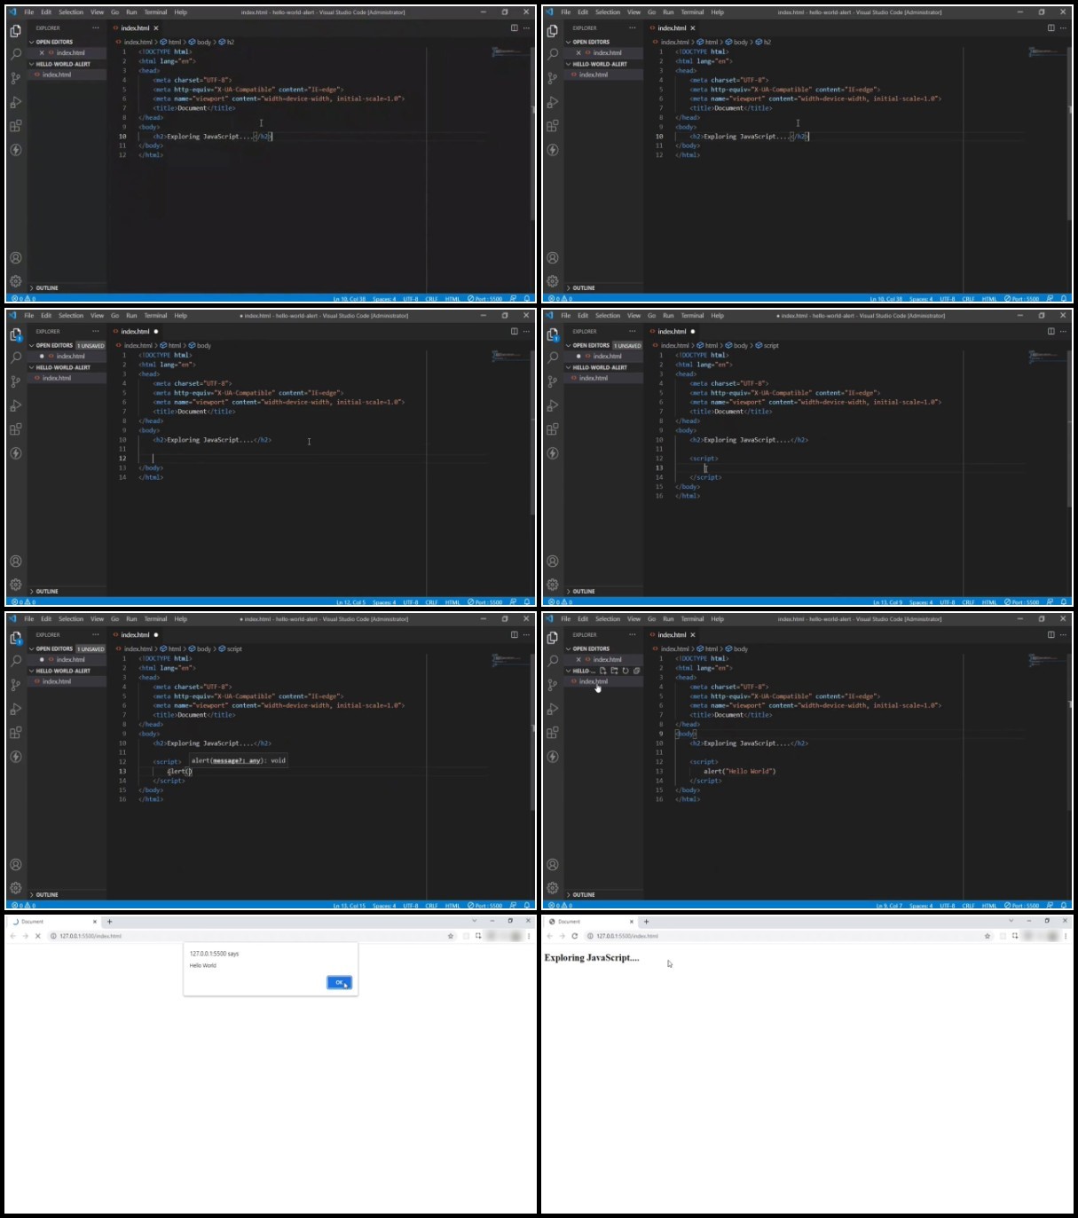Toggle Port 5500 live server in top-left VS Code
Screen dimensions: 1078x1218
click(x=485, y=299)
